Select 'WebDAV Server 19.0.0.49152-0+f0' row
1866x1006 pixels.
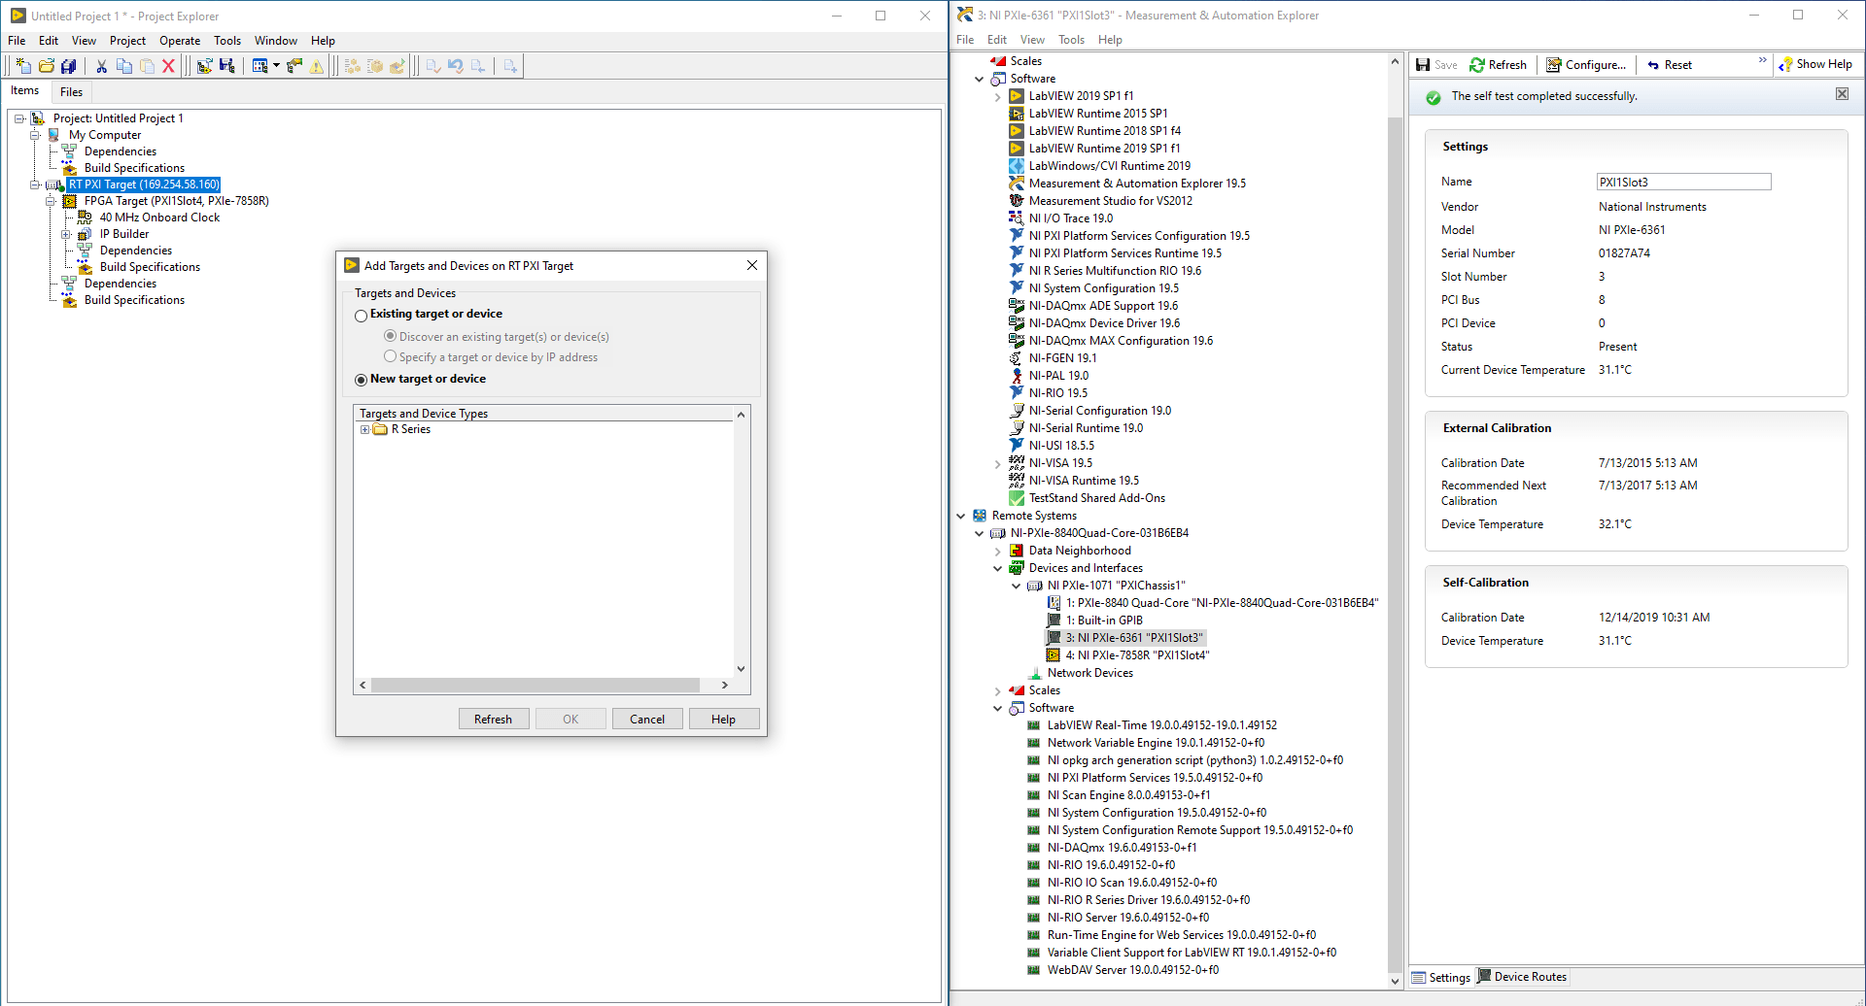point(1123,970)
